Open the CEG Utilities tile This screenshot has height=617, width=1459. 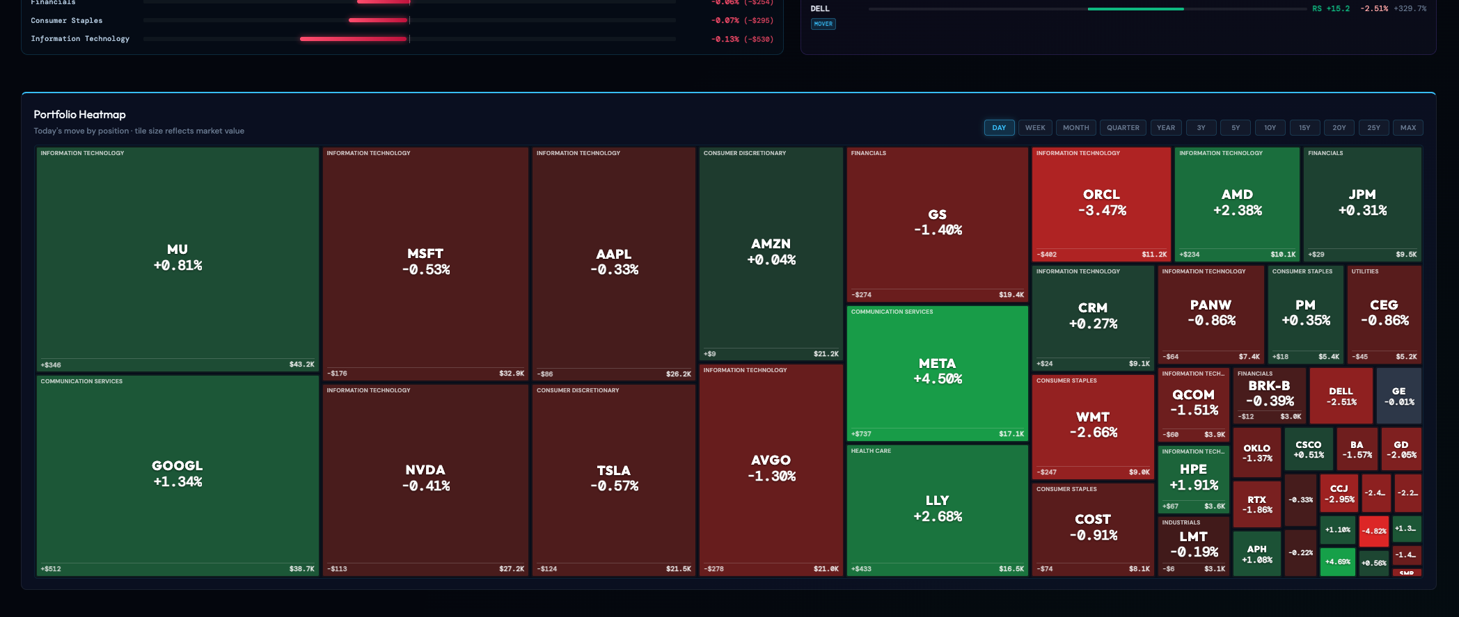click(x=1384, y=314)
